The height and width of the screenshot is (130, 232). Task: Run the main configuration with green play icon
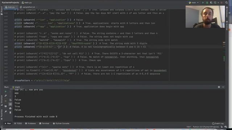tap(203, 3)
